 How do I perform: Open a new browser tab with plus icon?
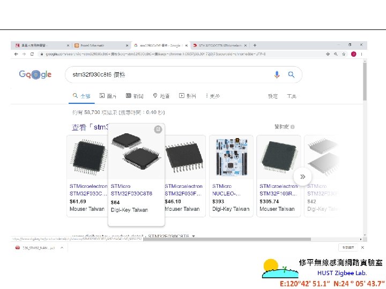pos(255,45)
